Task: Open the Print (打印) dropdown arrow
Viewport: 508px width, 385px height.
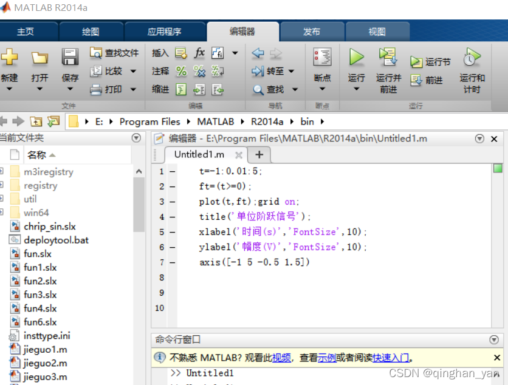Action: point(133,89)
